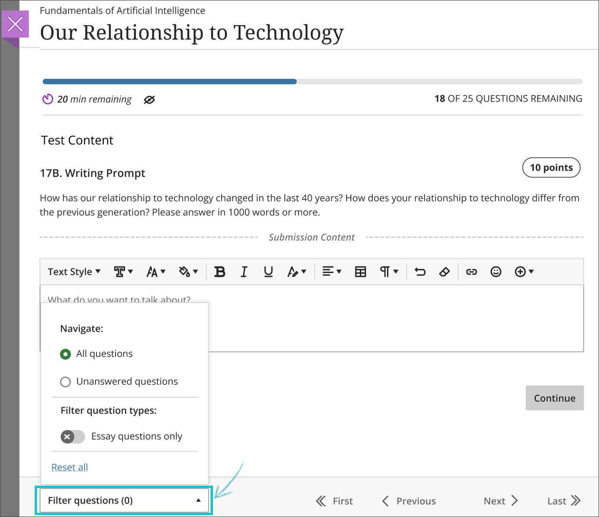Open the paragraph options menu
599x517 pixels.
[x=389, y=271]
